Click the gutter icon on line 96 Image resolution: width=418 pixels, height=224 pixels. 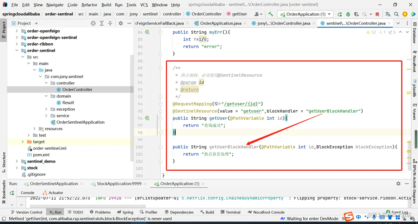coord(148,118)
